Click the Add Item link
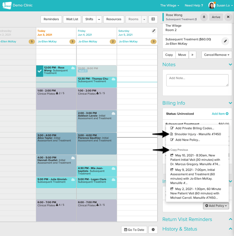The width and height of the screenshot is (234, 236). (x=220, y=114)
